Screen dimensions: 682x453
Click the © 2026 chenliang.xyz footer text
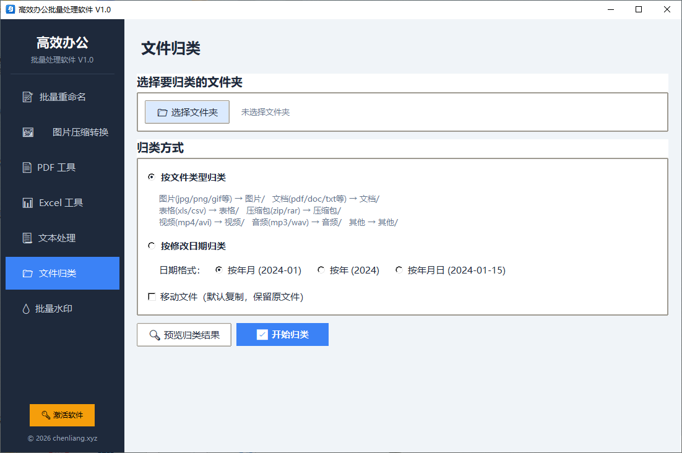tap(63, 438)
